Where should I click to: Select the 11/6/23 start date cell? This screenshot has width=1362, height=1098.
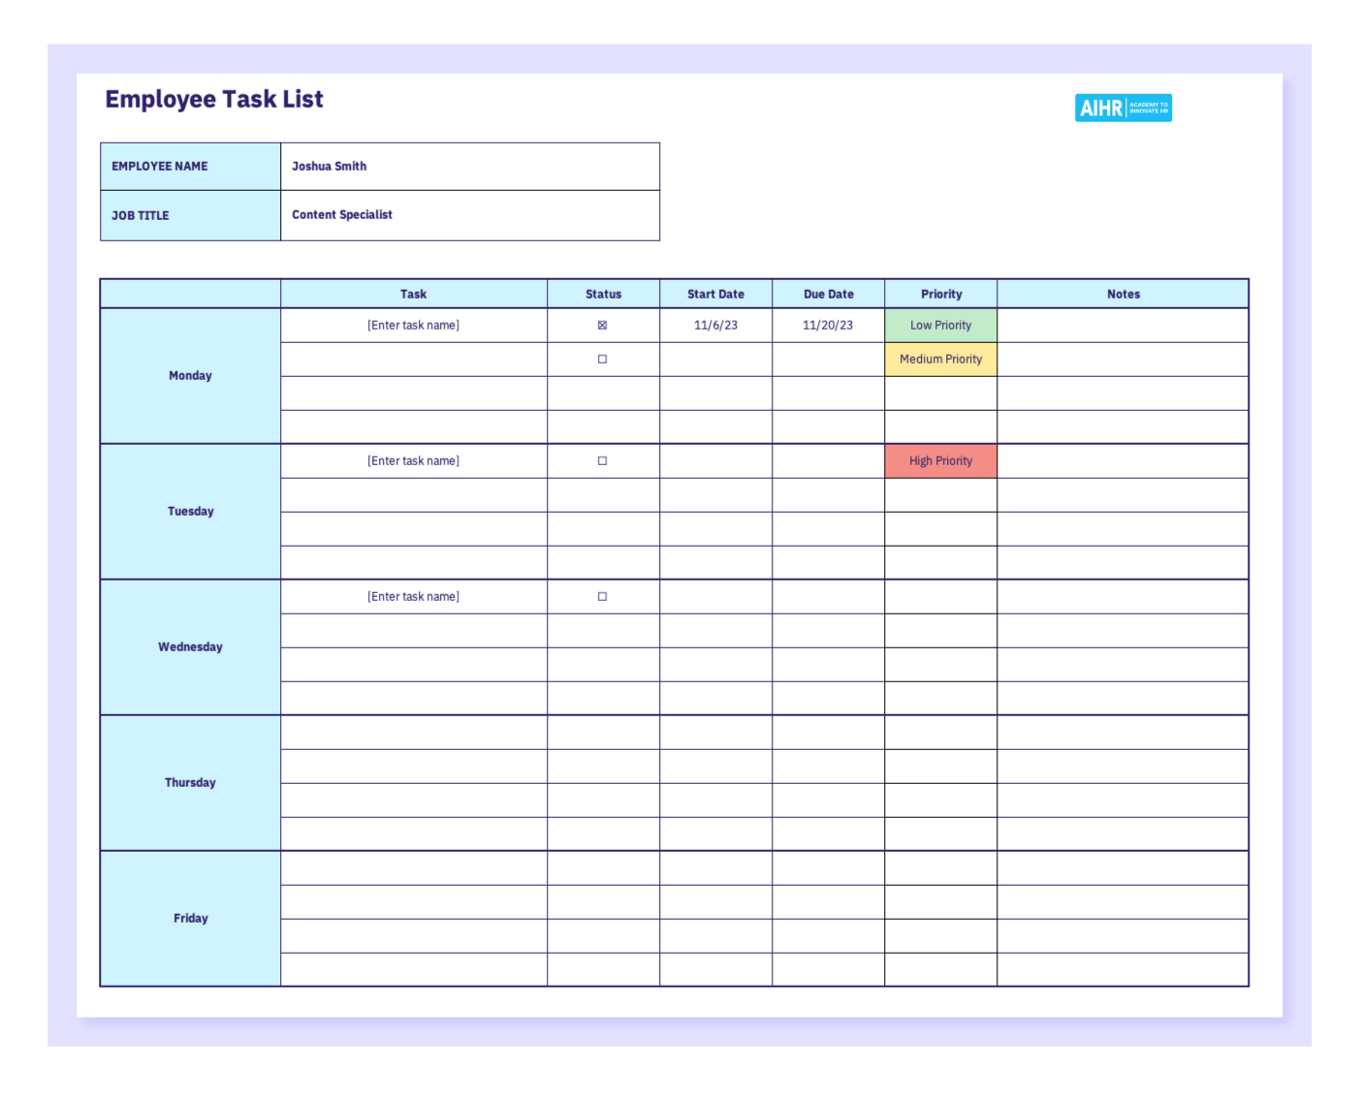point(715,326)
